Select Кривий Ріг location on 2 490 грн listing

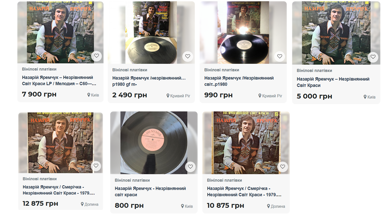pyautogui.click(x=178, y=96)
